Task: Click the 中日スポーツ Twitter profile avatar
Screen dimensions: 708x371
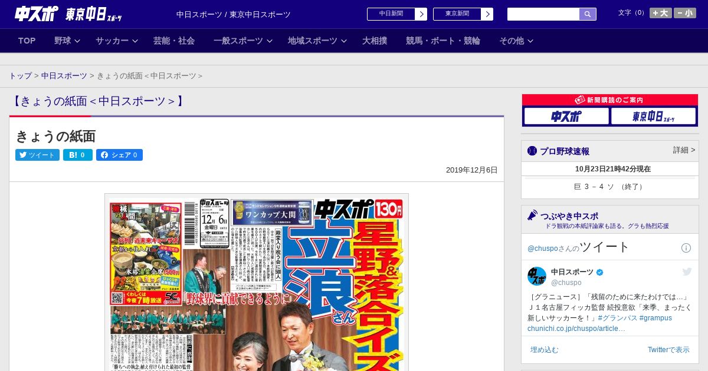Action: pyautogui.click(x=537, y=276)
